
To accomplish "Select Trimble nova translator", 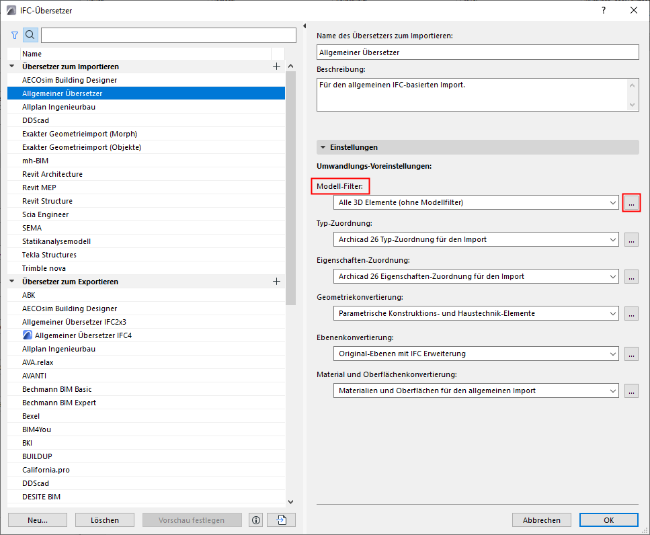I will coord(146,268).
